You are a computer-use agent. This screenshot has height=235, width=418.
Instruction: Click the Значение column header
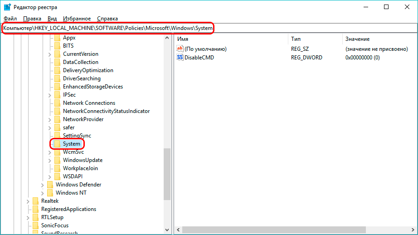click(379, 39)
